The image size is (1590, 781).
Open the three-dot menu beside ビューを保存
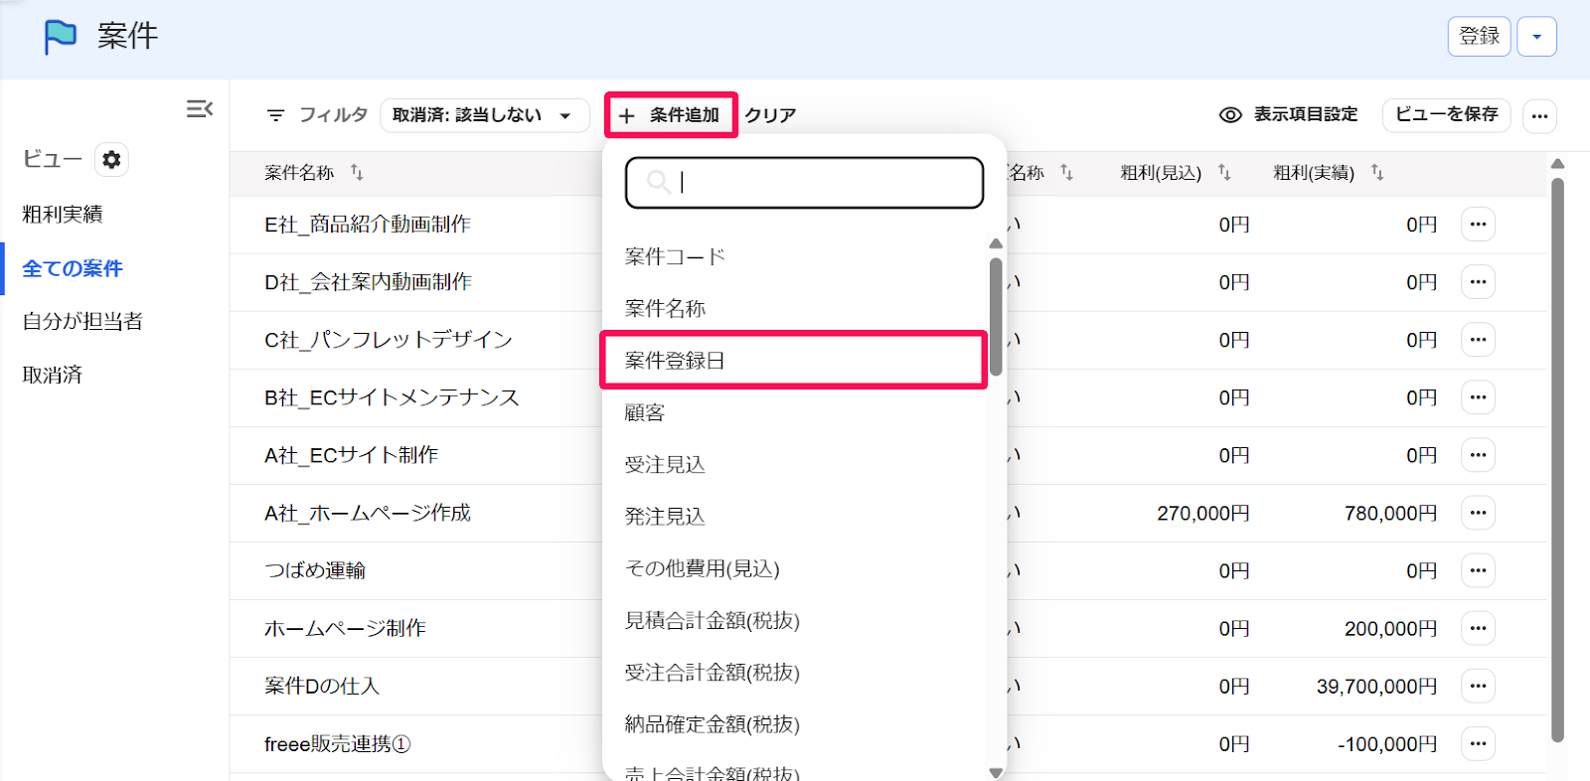click(1539, 115)
